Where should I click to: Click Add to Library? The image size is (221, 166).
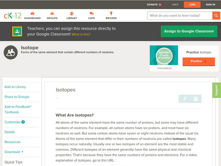click(15, 87)
